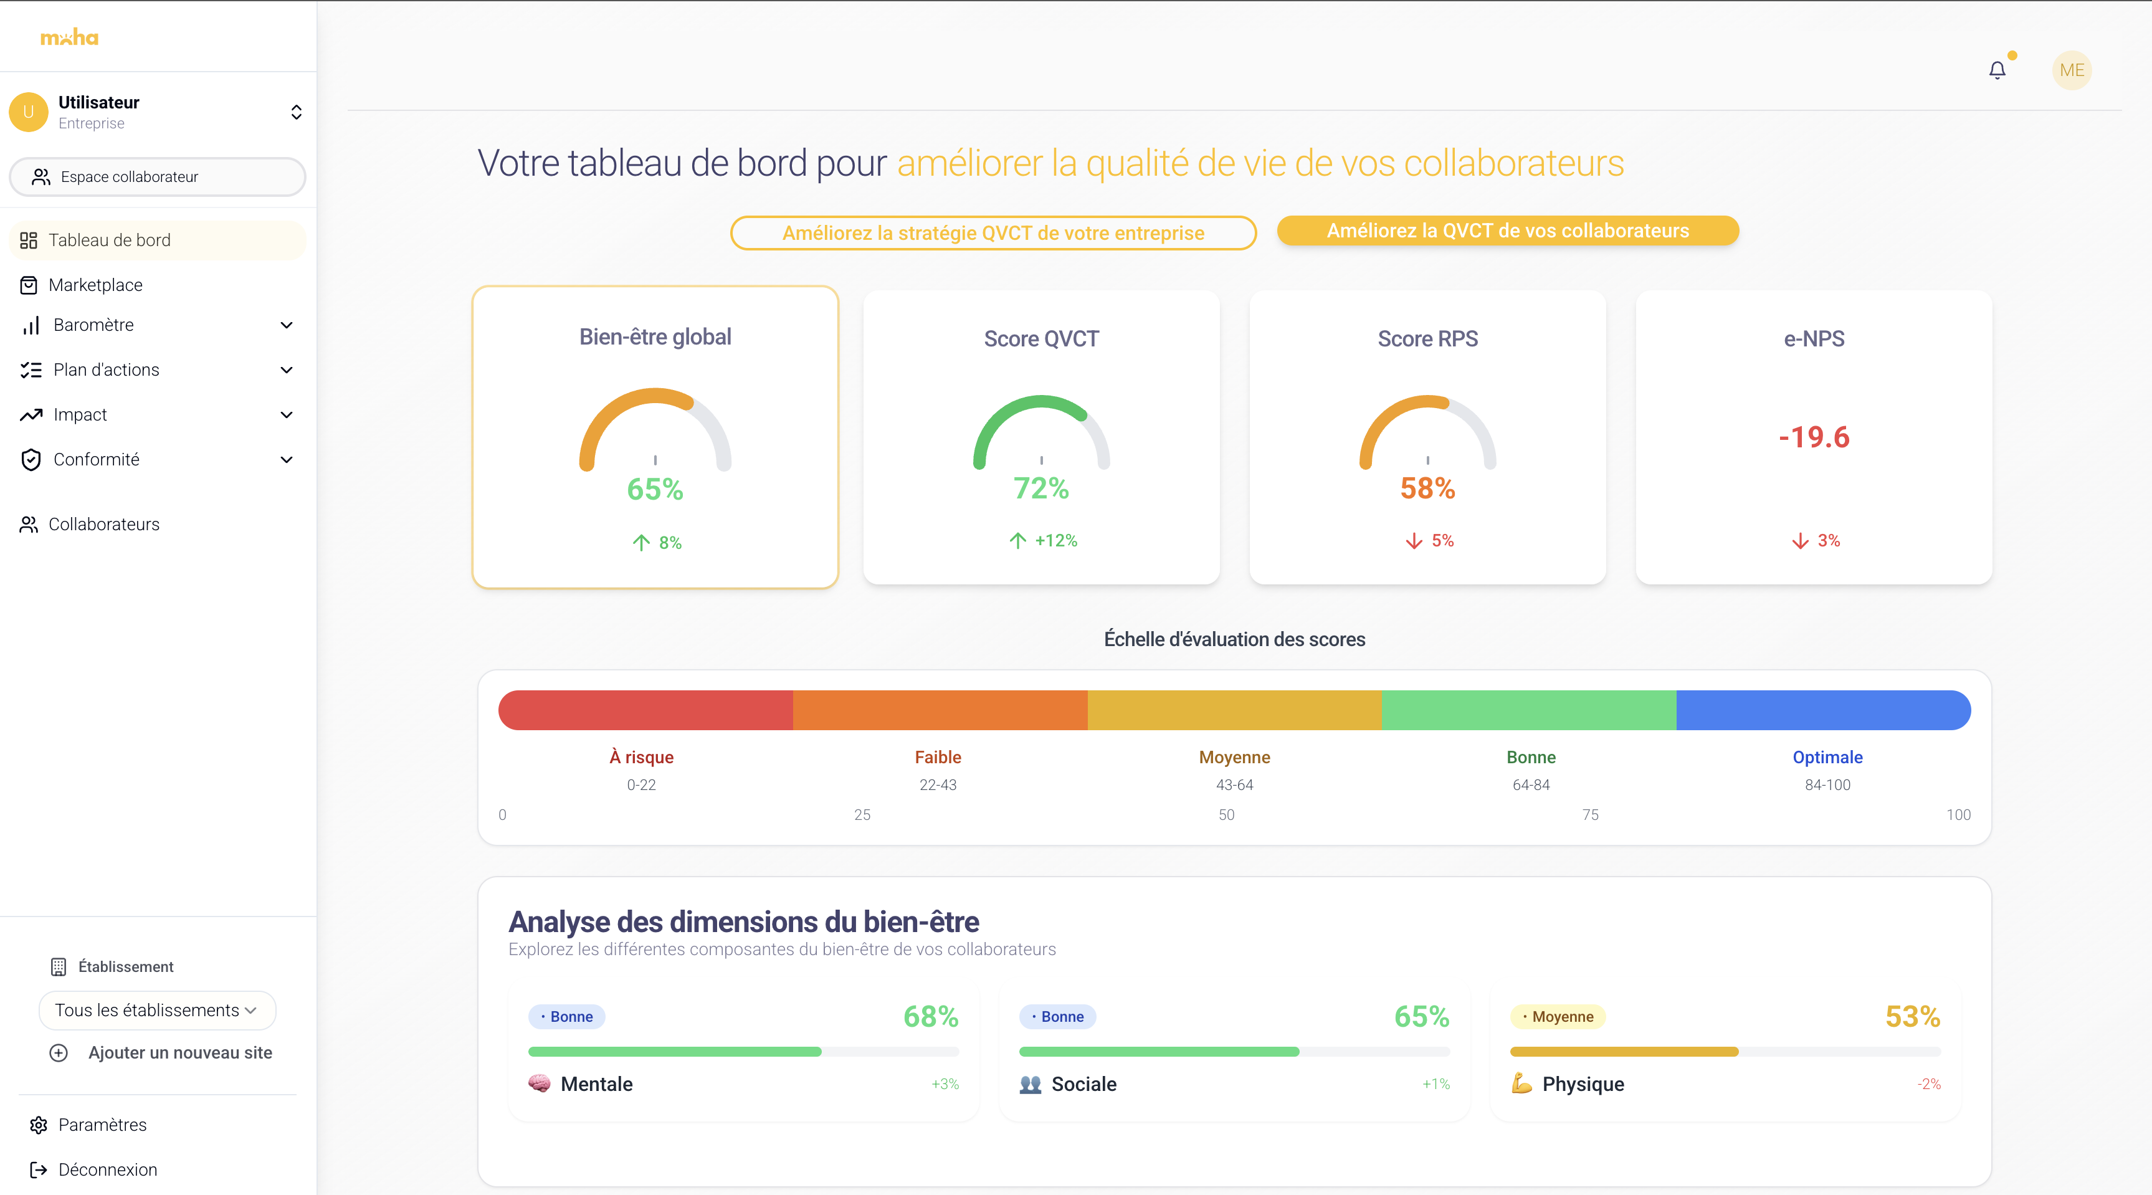Click the Marketplace shopping bag icon
This screenshot has height=1195, width=2152.
pos(29,285)
